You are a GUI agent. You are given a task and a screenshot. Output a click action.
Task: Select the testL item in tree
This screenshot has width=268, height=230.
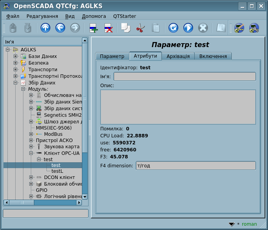click(57, 171)
